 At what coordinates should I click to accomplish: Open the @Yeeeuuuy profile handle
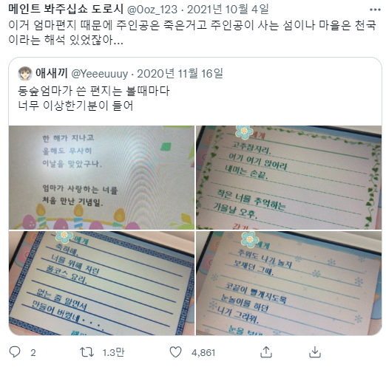pyautogui.click(x=100, y=74)
